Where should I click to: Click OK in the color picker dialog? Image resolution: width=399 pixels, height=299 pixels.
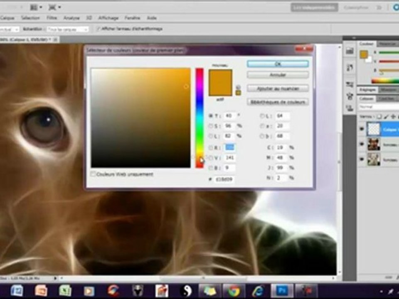[x=278, y=64]
